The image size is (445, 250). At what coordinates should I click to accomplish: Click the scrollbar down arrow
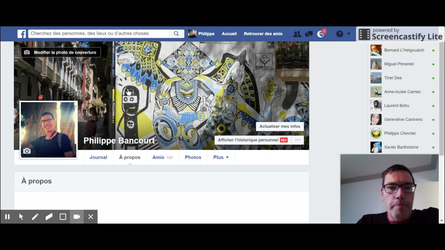[x=442, y=220]
